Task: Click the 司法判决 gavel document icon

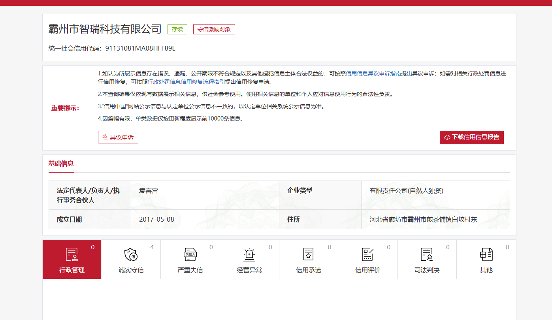Action: tap(427, 254)
